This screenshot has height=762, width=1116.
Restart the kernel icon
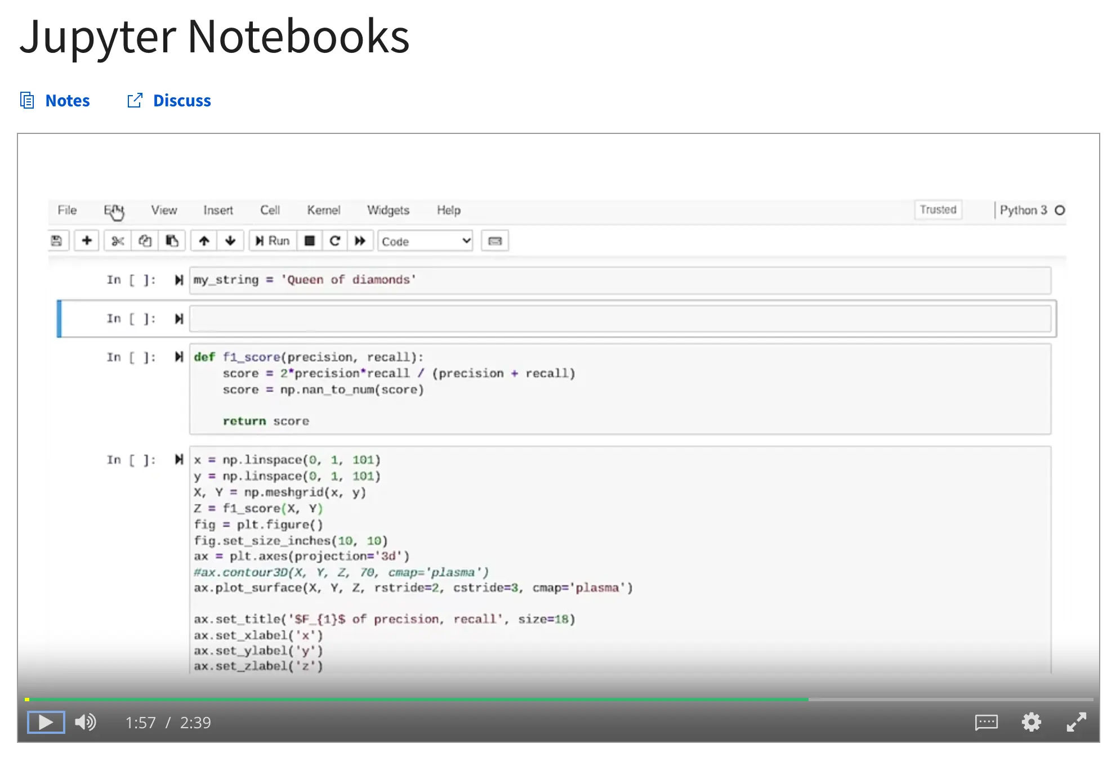334,241
